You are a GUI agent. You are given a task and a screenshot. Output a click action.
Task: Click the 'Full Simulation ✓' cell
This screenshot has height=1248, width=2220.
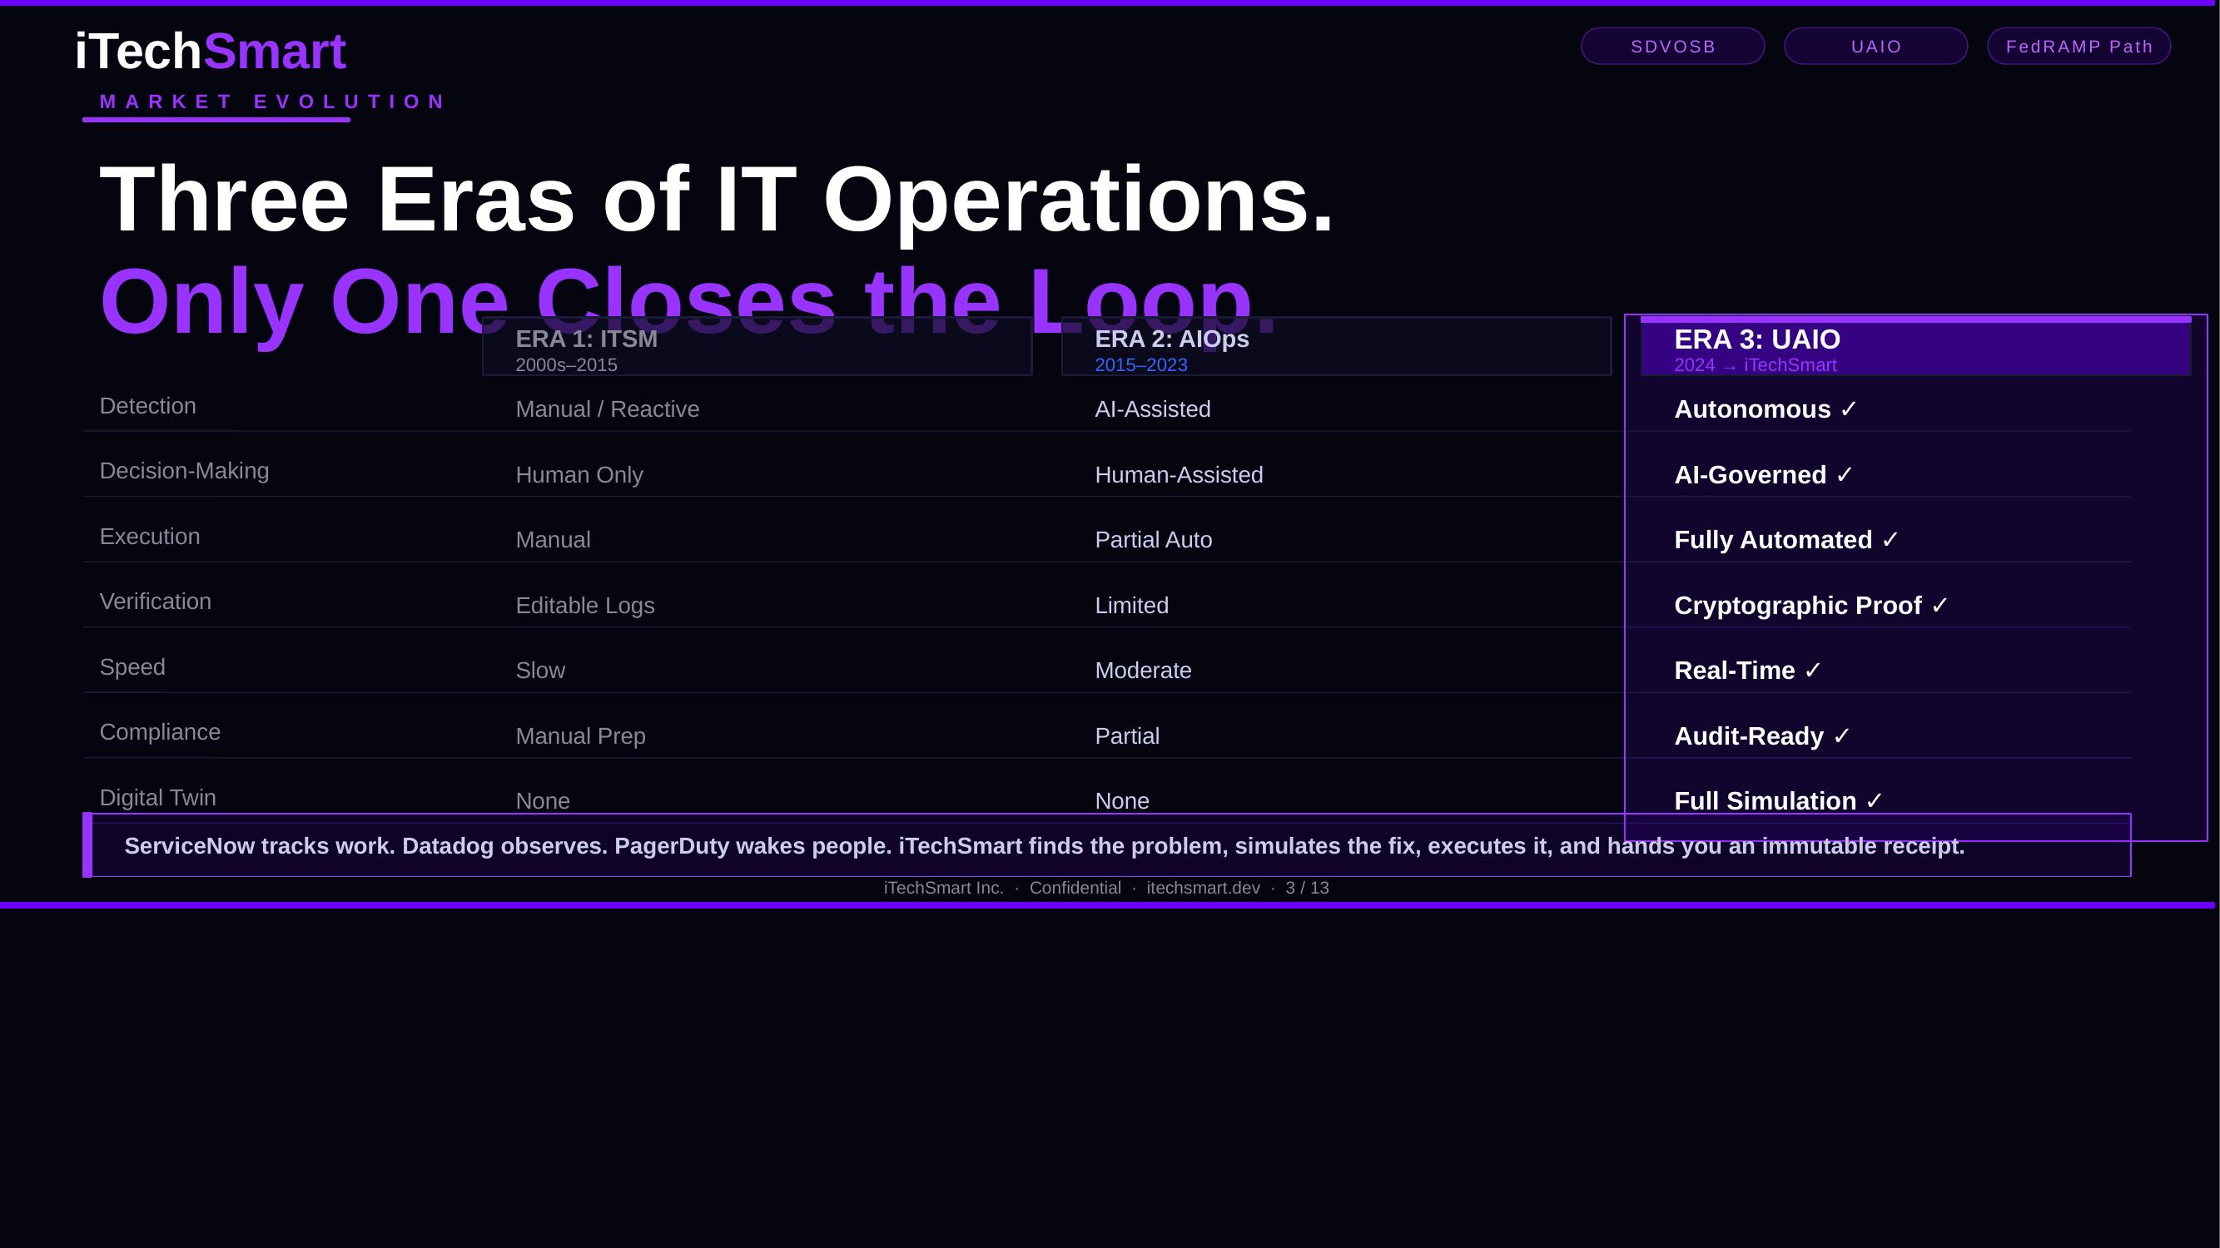tap(1778, 801)
